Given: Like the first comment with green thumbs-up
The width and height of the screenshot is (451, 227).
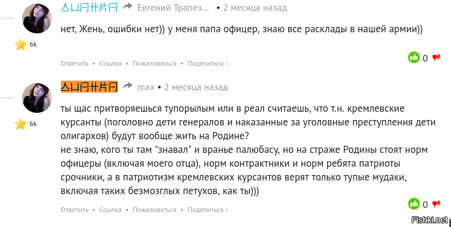Looking at the screenshot, I should [414, 57].
